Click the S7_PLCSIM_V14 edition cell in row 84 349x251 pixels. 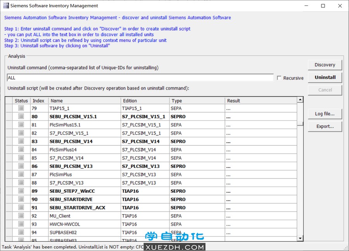[145, 150]
